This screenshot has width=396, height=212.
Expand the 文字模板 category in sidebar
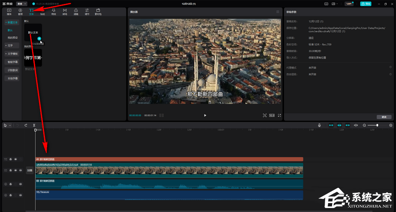pos(12,54)
